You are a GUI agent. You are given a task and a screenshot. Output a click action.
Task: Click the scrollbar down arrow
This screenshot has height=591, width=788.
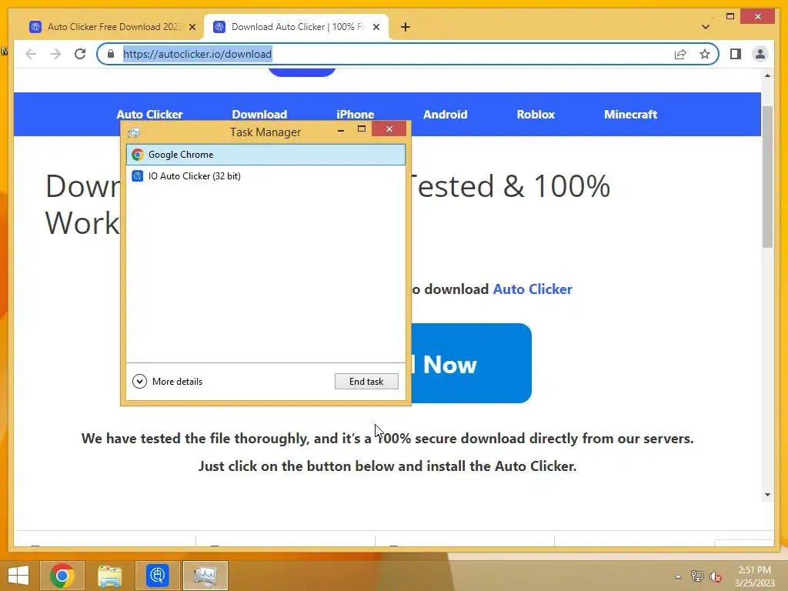click(767, 495)
